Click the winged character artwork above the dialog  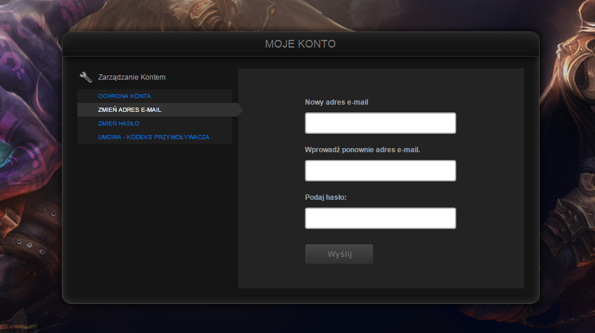coord(213,15)
